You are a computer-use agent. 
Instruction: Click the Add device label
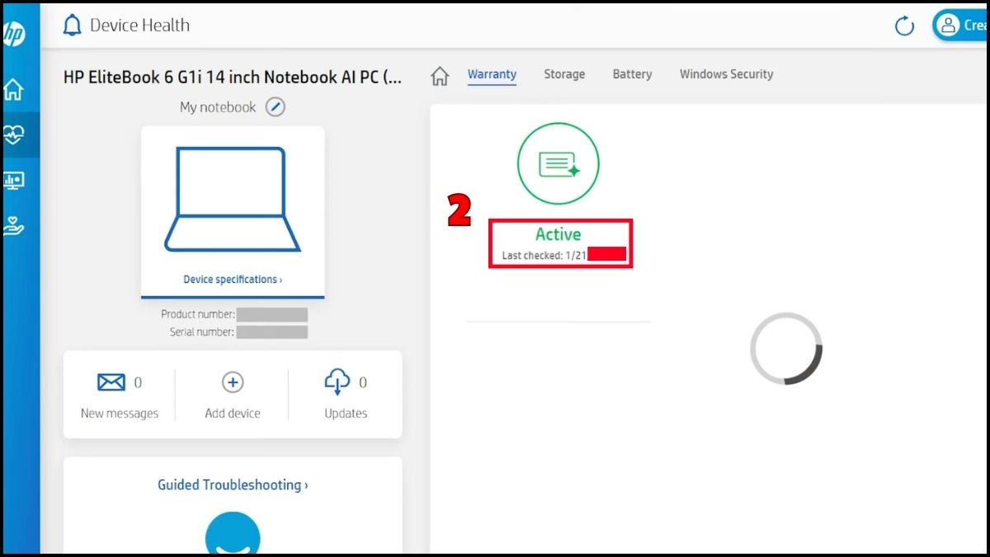[233, 413]
